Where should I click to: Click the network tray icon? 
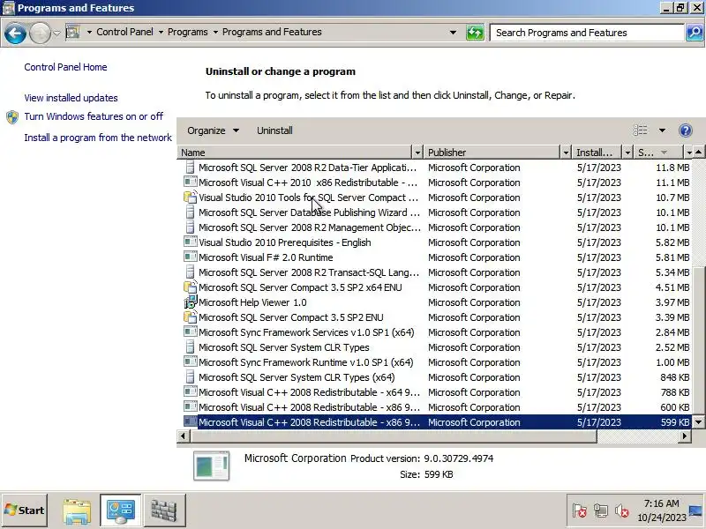[x=601, y=510]
